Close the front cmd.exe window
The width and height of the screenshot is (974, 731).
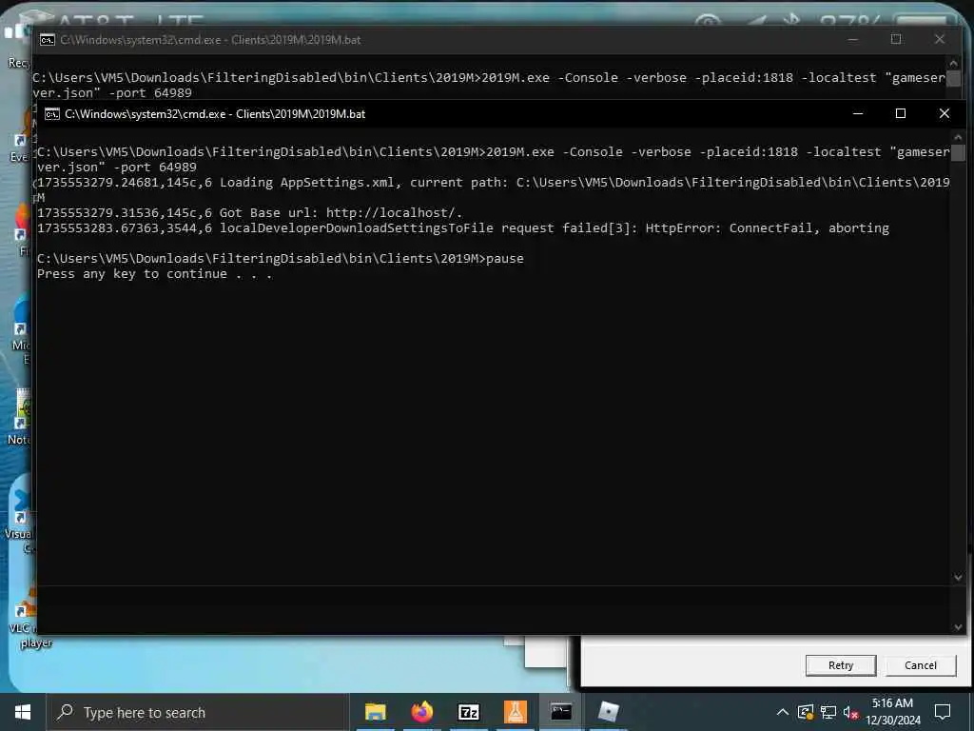click(945, 114)
